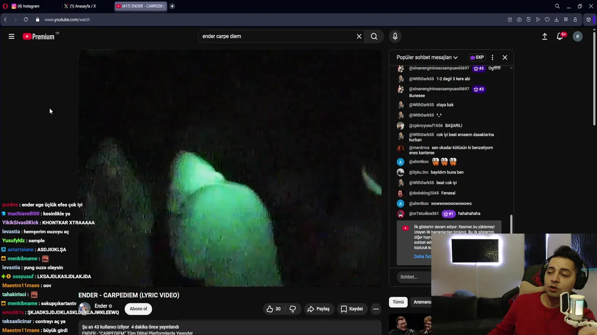Close the live chat panel
Screen dimensions: 597x335
point(505,57)
